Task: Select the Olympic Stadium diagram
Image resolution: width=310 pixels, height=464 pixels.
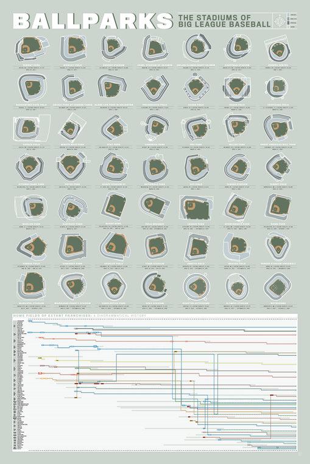Action: 238,287
